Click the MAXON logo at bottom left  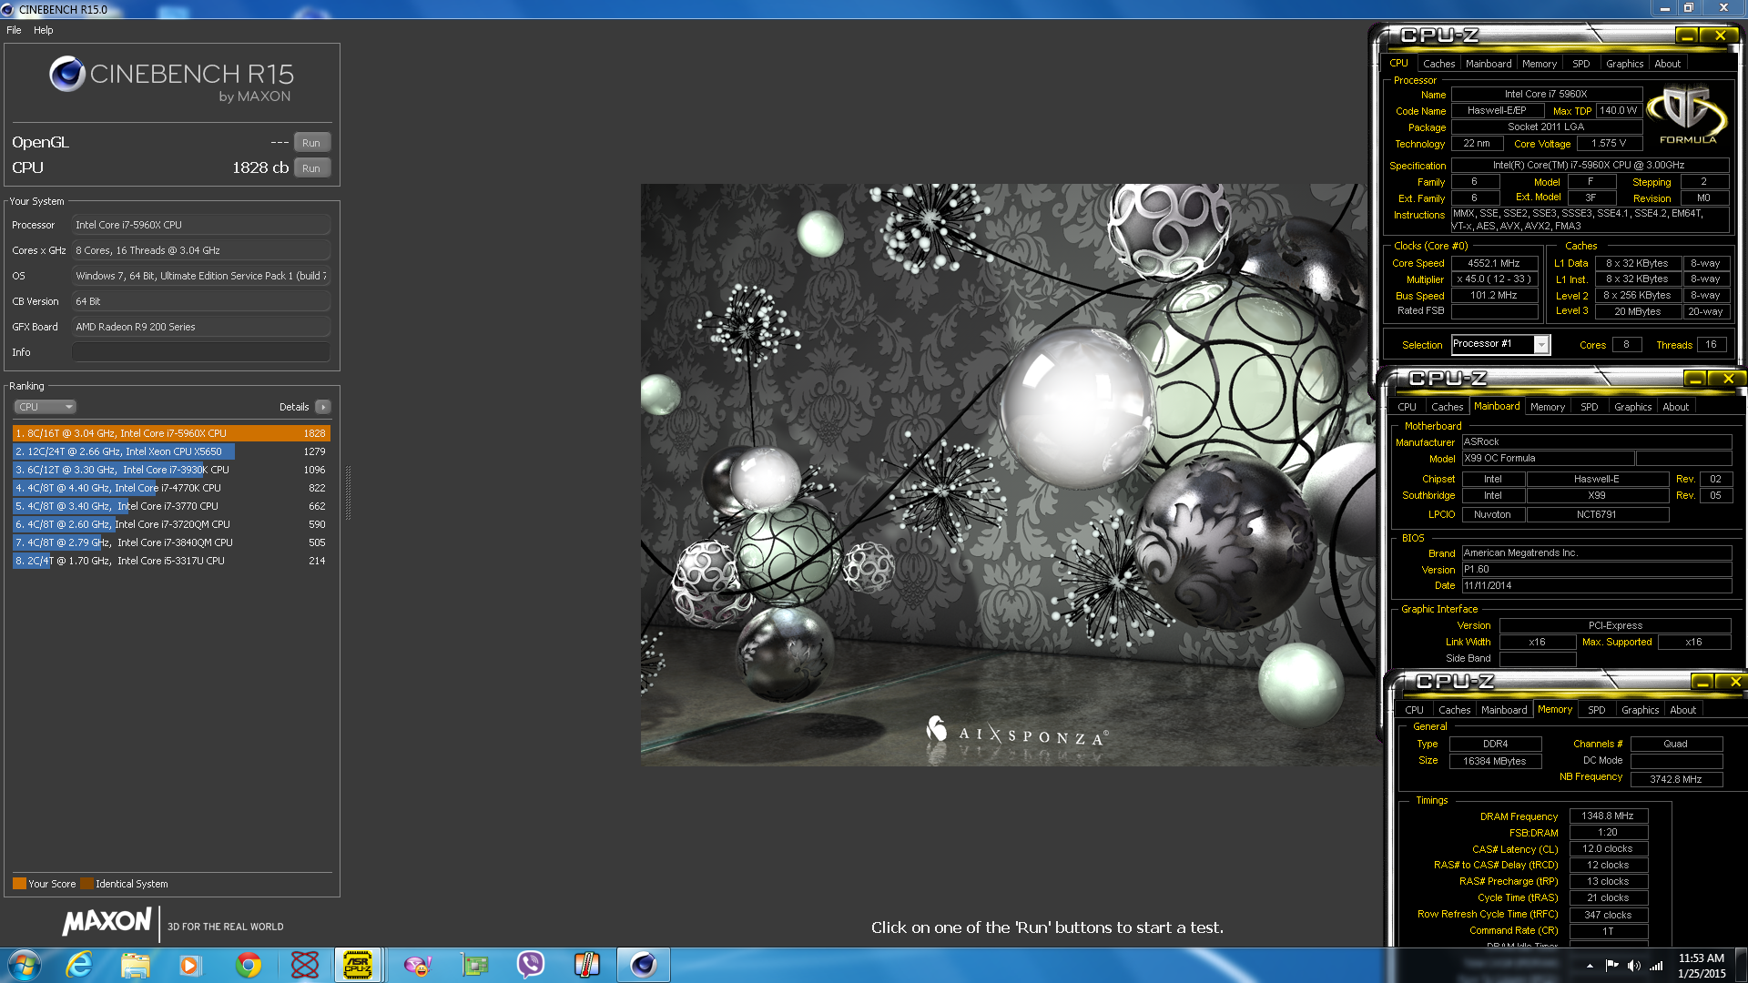[107, 923]
